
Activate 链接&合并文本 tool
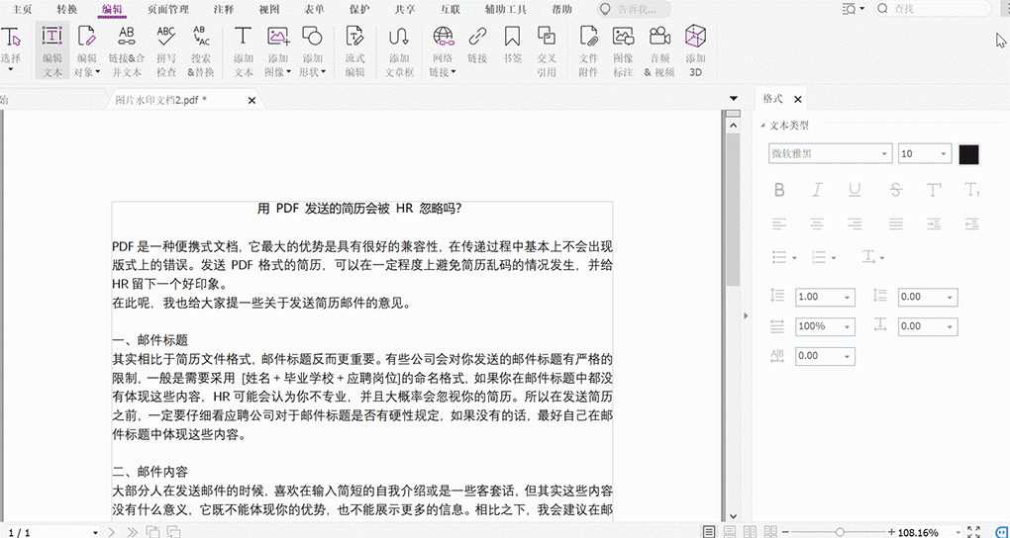click(127, 50)
